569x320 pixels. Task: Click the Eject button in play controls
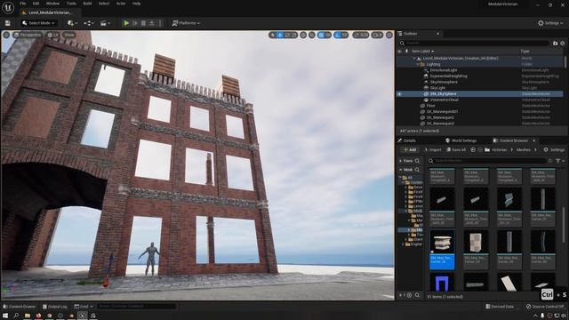pos(152,23)
